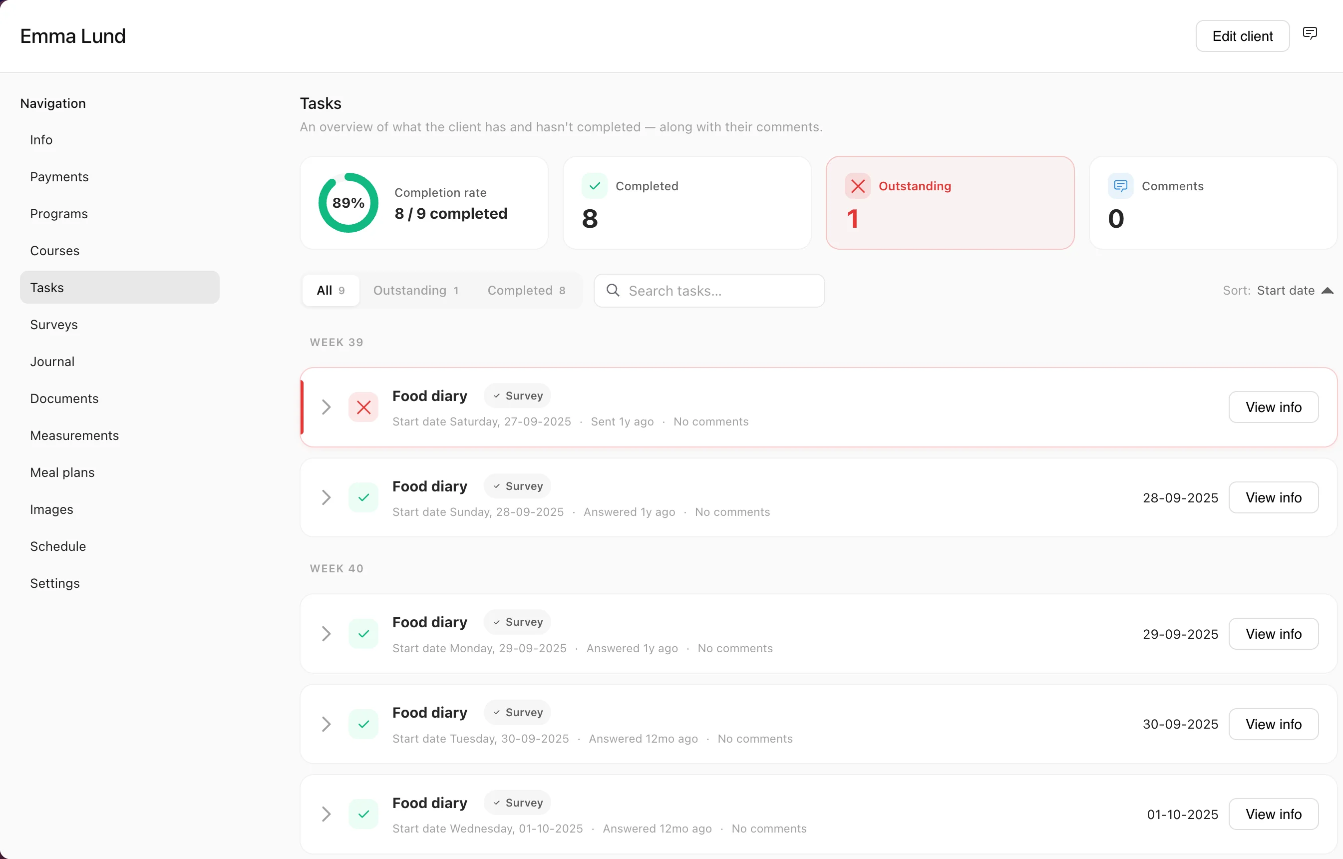Open Payments in the navigation
Image resolution: width=1343 pixels, height=859 pixels.
tap(59, 177)
